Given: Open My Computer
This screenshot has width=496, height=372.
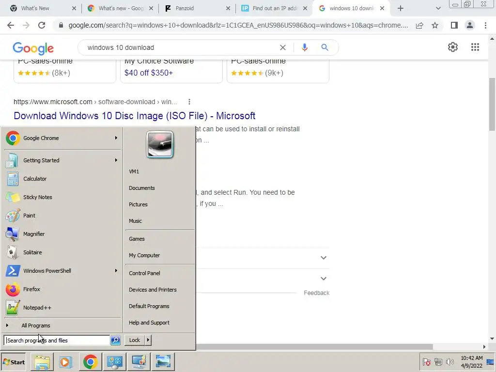Looking at the screenshot, I should point(144,255).
